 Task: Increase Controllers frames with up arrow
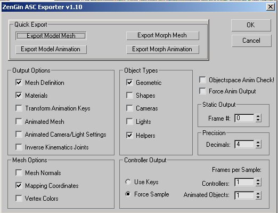point(258,180)
